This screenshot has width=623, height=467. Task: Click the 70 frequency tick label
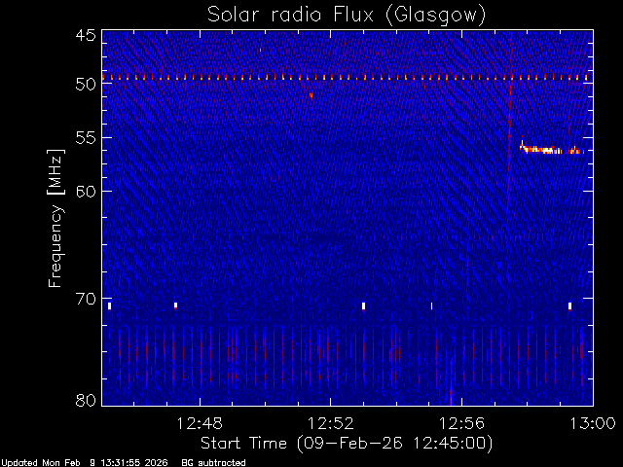pyautogui.click(x=86, y=299)
